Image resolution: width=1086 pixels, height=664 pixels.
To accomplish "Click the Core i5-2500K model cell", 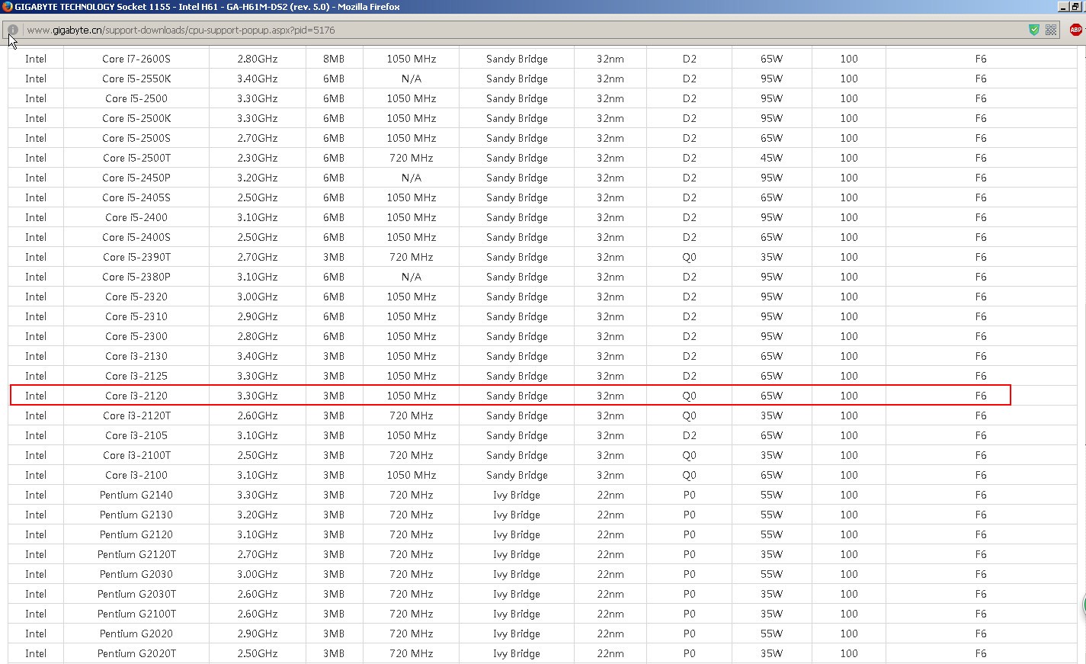I will (136, 118).
